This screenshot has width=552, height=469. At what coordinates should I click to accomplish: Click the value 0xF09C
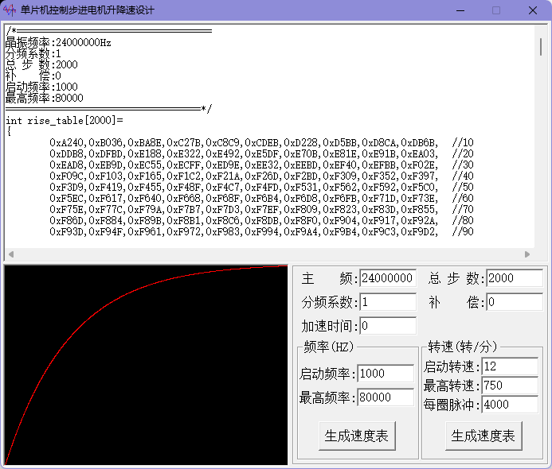pyautogui.click(x=68, y=176)
